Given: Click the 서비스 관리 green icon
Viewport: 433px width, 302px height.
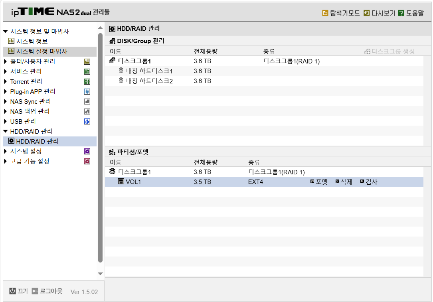Looking at the screenshot, I should (87, 71).
